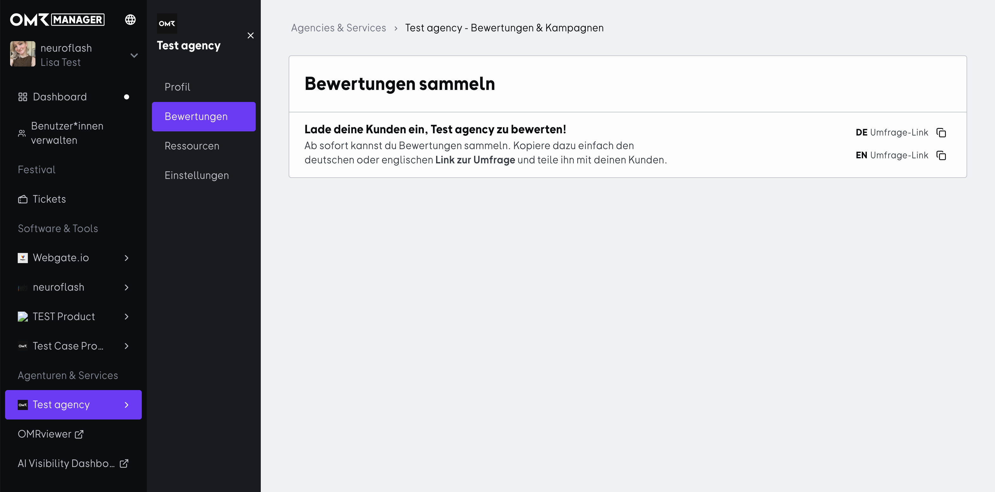Image resolution: width=995 pixels, height=492 pixels.
Task: Click the OMR logo above Test agency
Action: 167,23
